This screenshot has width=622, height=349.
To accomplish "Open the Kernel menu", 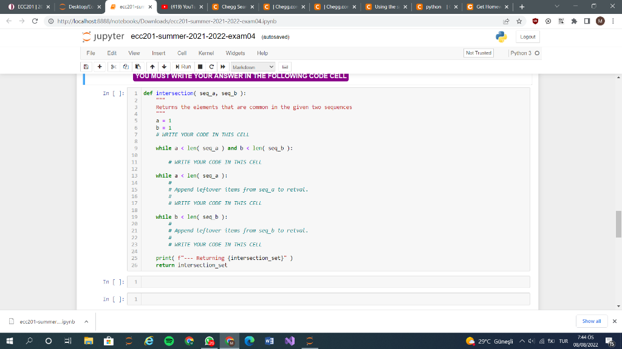I will [x=207, y=53].
